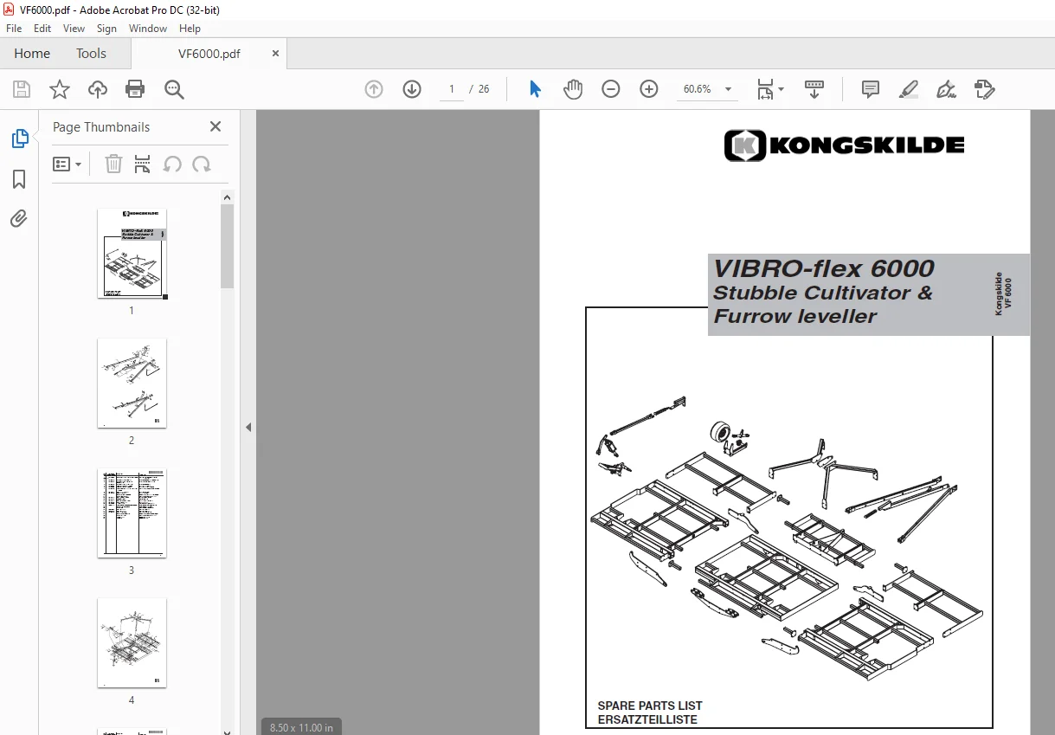Bookmark file with the star icon
Screen dimensions: 1055x735
pos(59,89)
